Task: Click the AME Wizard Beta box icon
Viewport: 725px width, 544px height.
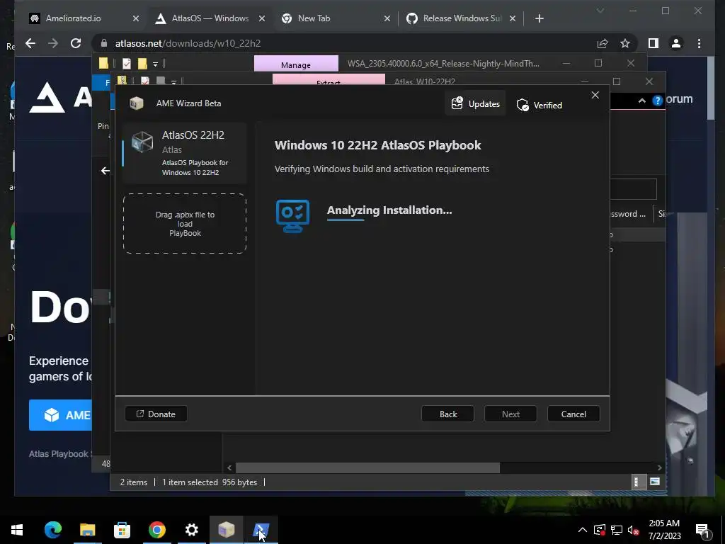Action: 137,103
